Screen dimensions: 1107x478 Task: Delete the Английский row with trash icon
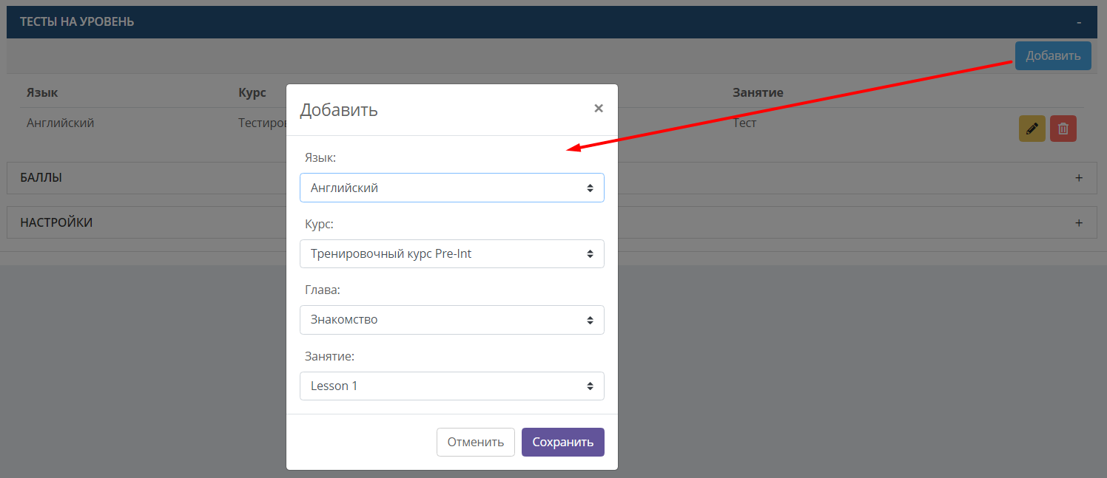1063,129
